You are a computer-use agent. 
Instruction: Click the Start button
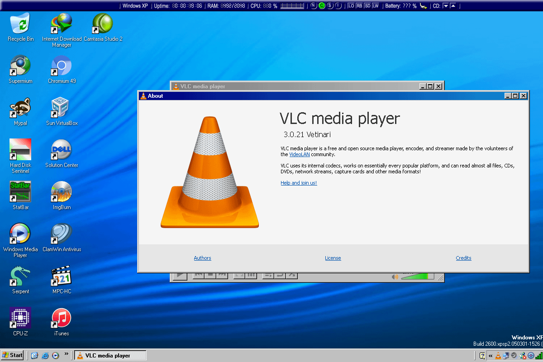tap(13, 355)
